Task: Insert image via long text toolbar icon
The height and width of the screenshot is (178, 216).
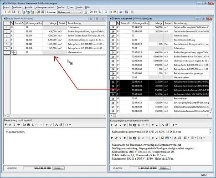Action: tap(163, 138)
